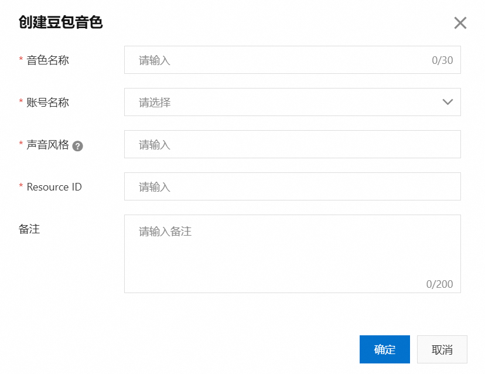
Task: Click the 账号名称 label
Action: click(x=47, y=102)
